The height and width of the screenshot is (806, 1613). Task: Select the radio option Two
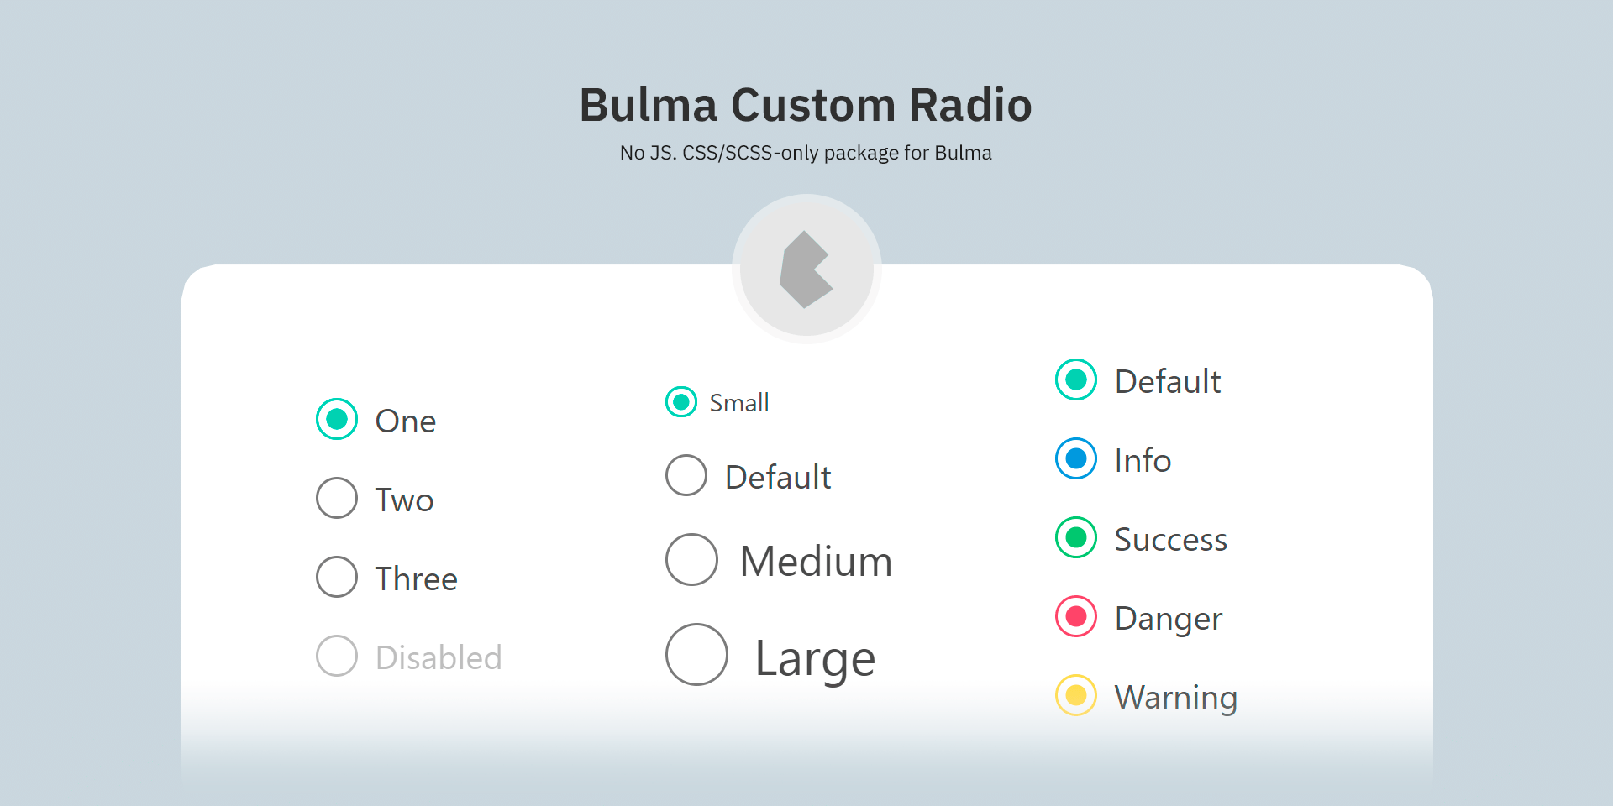[336, 498]
